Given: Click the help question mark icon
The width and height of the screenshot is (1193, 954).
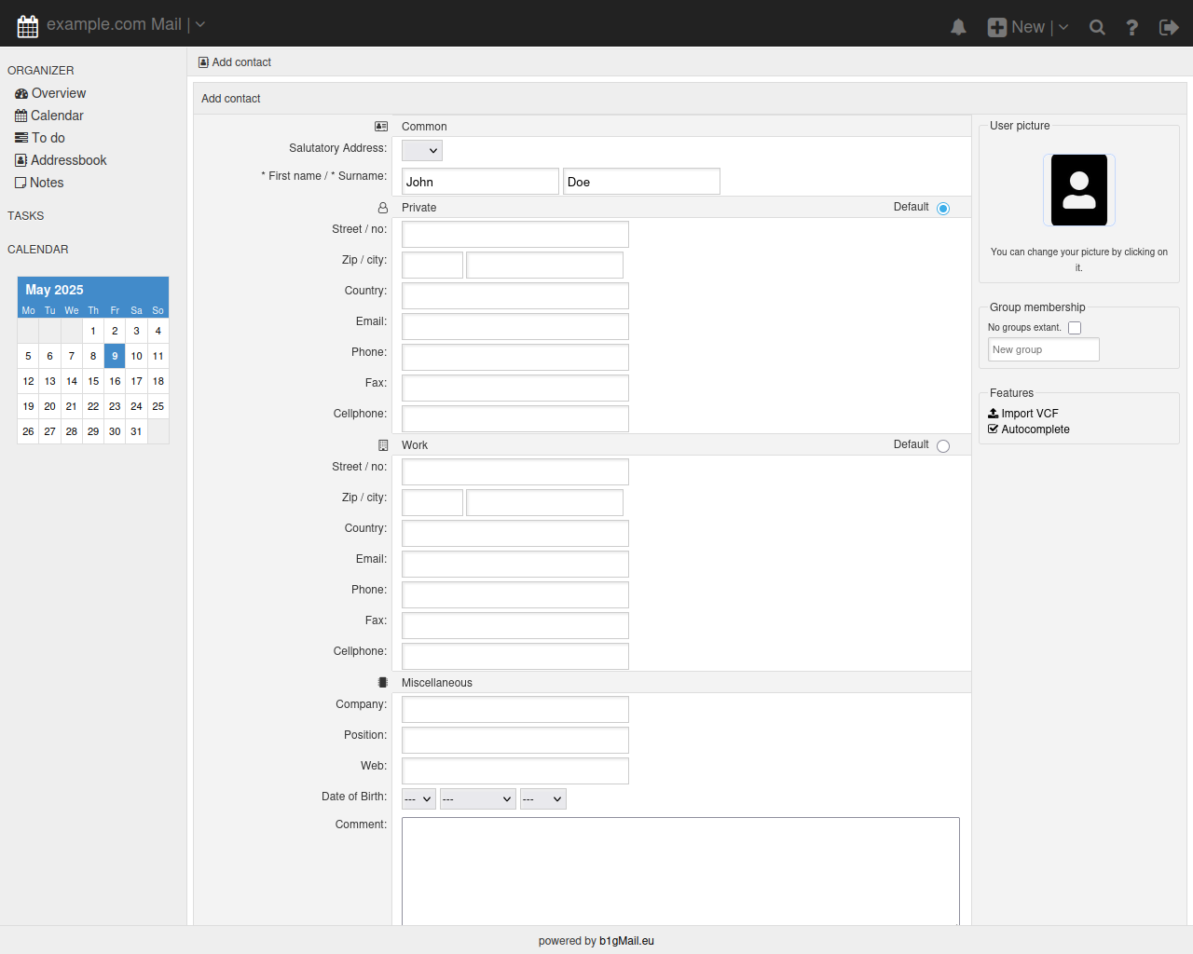Looking at the screenshot, I should click(x=1131, y=27).
